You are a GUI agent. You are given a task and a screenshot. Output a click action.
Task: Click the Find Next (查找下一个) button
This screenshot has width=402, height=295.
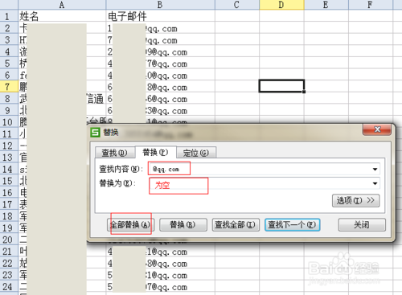(292, 225)
